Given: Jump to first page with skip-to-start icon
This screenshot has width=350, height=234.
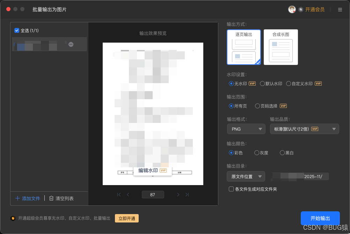Looking at the screenshot, I should 119,195.
